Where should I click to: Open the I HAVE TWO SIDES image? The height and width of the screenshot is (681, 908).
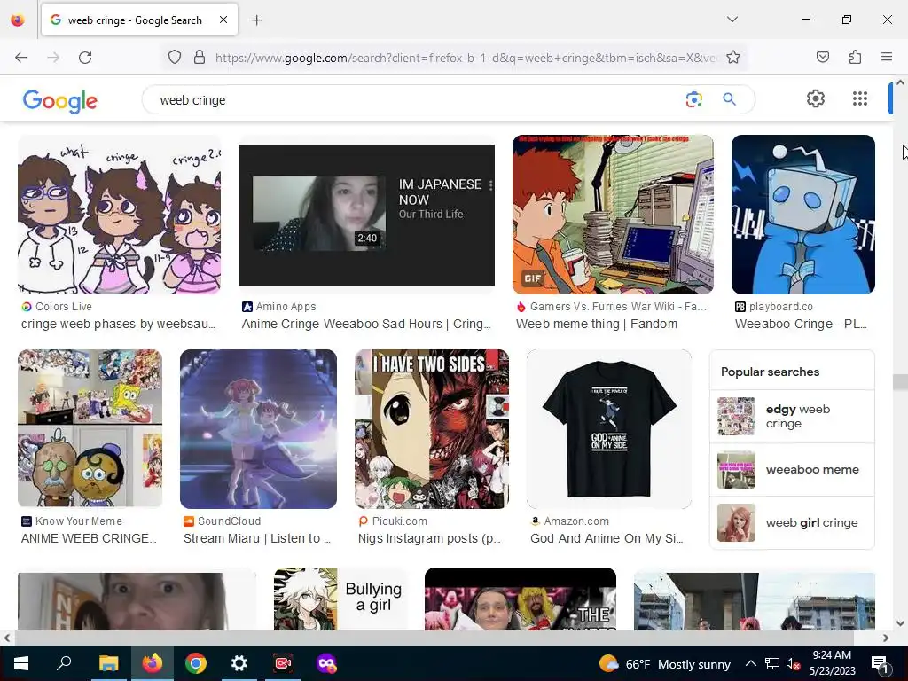click(432, 428)
